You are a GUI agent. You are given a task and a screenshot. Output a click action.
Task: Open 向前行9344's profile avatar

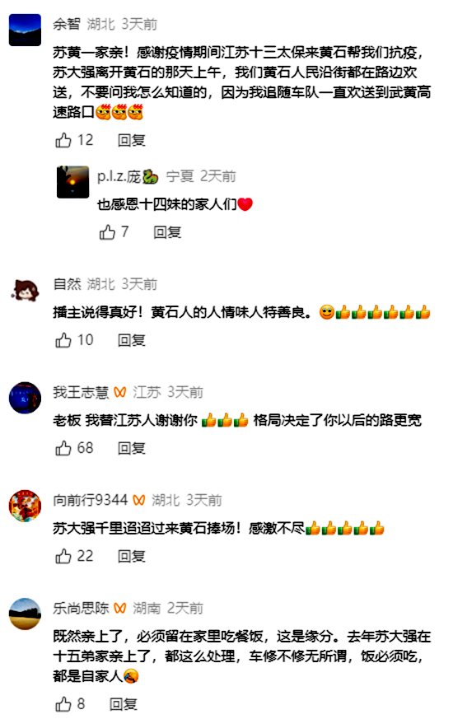point(25,506)
